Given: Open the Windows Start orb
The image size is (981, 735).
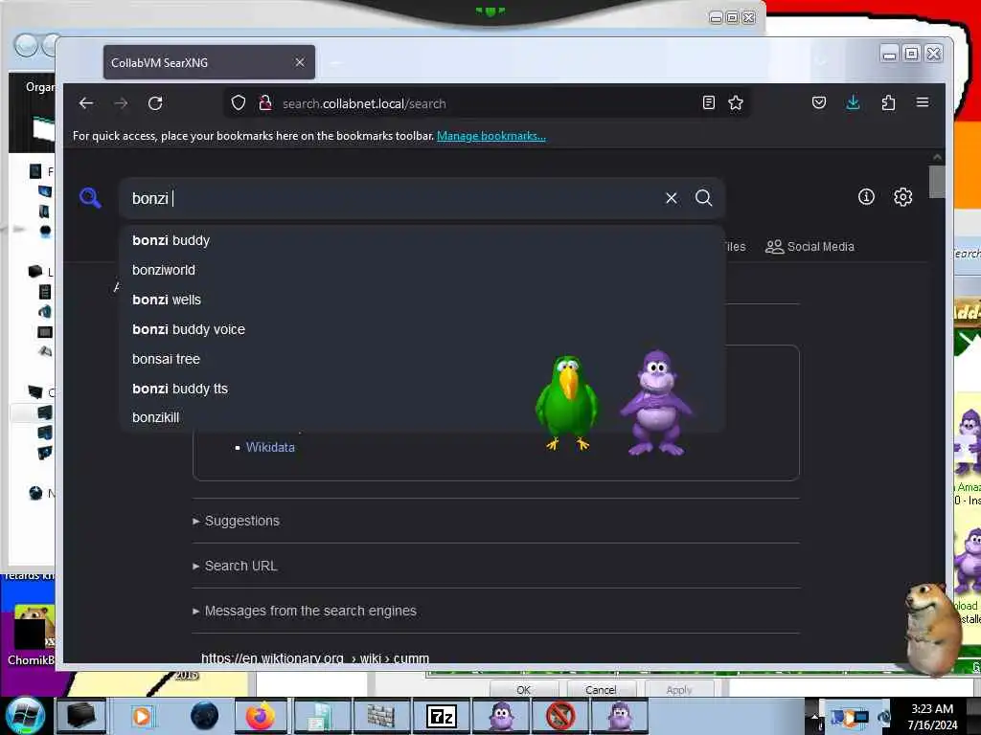Looking at the screenshot, I should 26,716.
